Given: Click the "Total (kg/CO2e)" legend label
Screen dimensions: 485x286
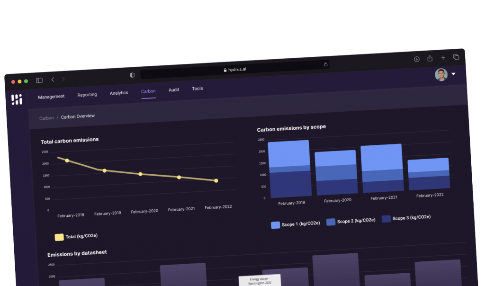Looking at the screenshot, I should click(x=81, y=236).
